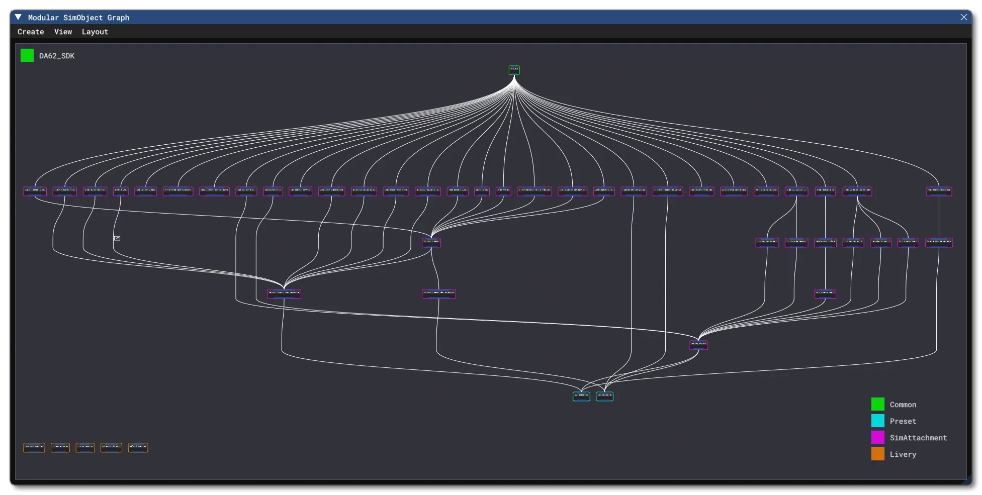The image size is (982, 495).
Task: Click the green swatch beside DA62_SDK
Action: point(27,55)
